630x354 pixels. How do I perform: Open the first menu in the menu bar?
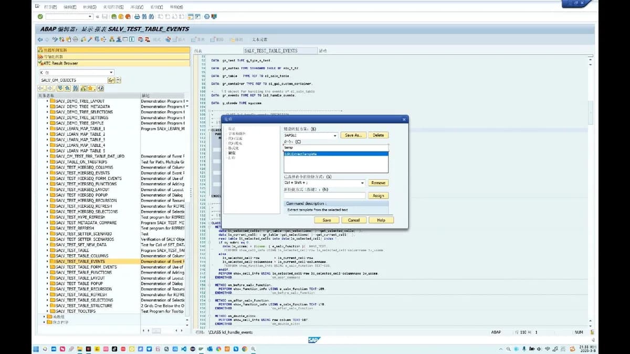pos(50,7)
